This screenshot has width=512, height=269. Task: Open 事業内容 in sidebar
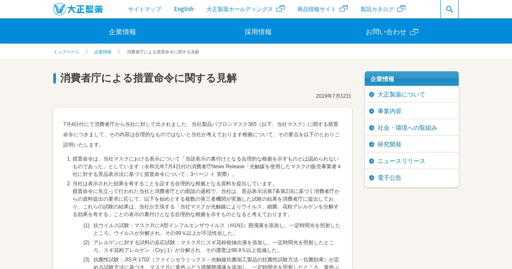coord(390,111)
